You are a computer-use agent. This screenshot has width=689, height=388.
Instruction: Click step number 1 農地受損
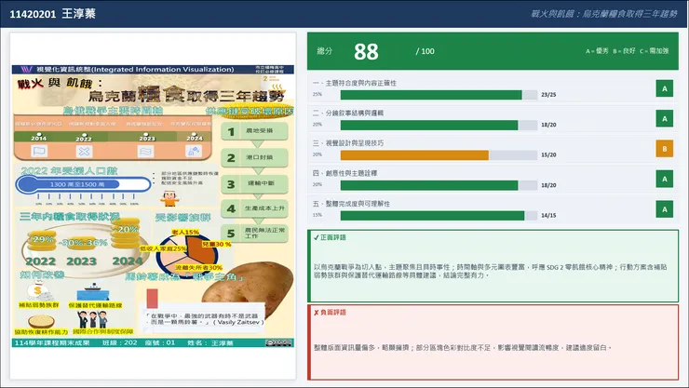point(254,131)
